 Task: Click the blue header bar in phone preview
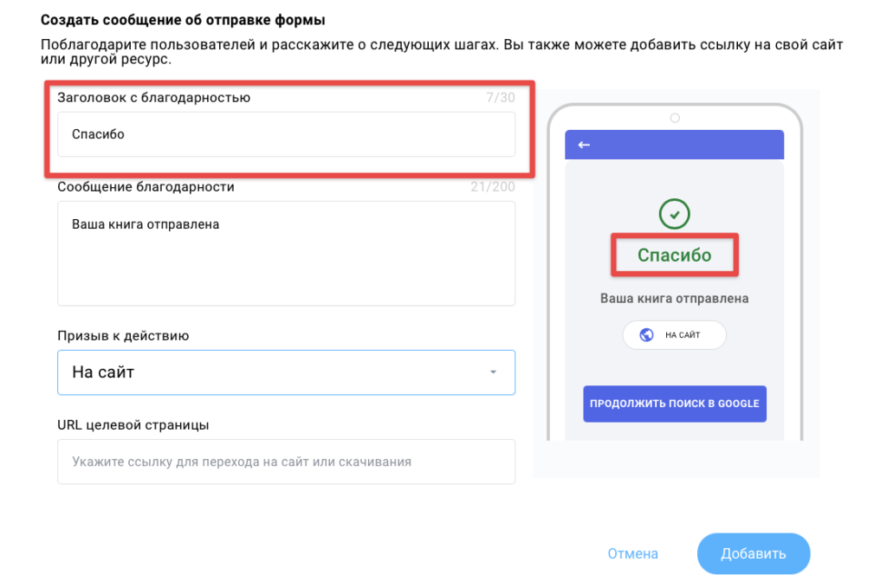coord(674,145)
